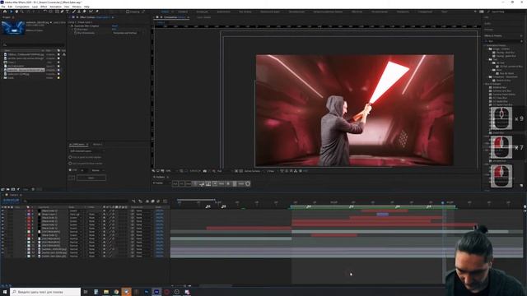Select the Eraser tool
This screenshot has width=527, height=296.
(84, 12)
